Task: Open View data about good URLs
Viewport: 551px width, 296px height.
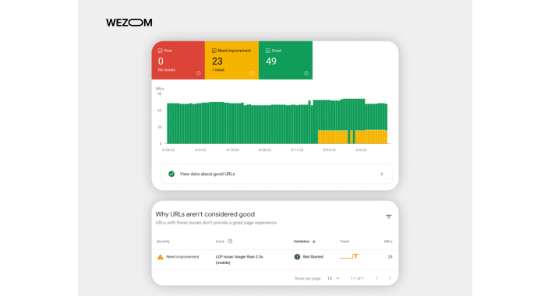Action: [x=276, y=174]
